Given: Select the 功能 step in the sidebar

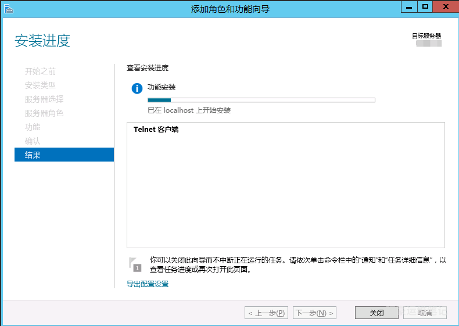Looking at the screenshot, I should click(33, 127).
